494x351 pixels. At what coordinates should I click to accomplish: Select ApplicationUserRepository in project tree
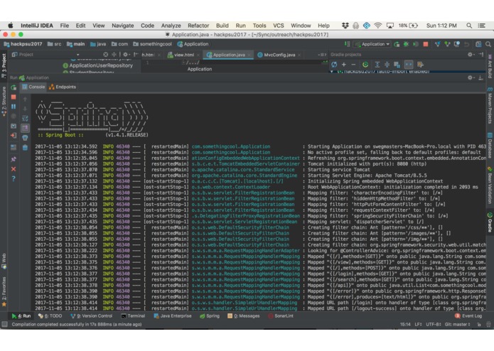97,65
